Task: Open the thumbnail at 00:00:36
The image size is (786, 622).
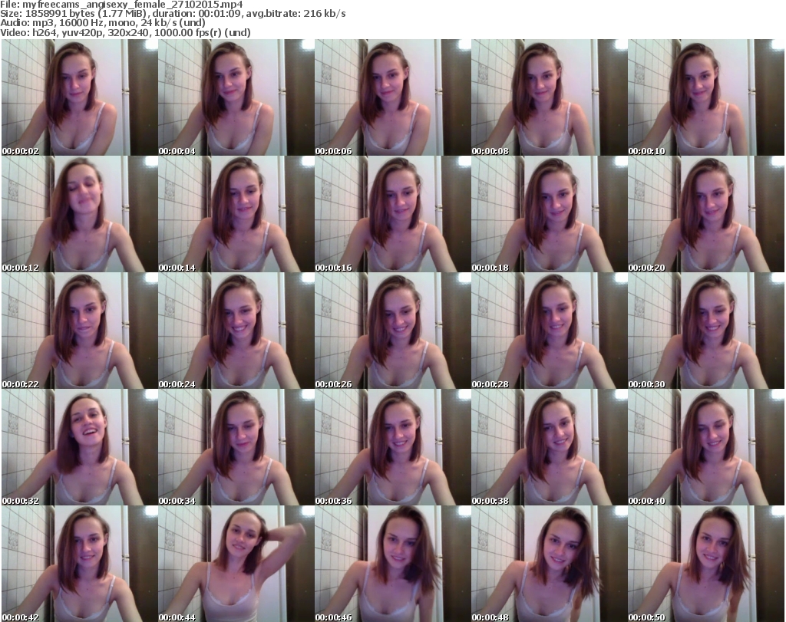Action: [x=392, y=447]
